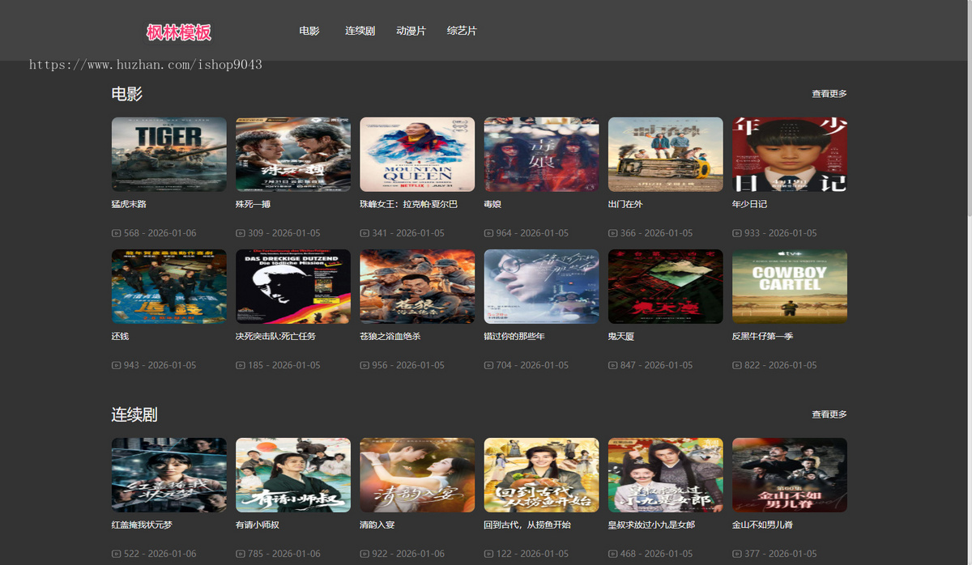This screenshot has width=972, height=565.
Task: Click the play-count icon beside 785 - 2026-01-06
Action: [x=240, y=554]
